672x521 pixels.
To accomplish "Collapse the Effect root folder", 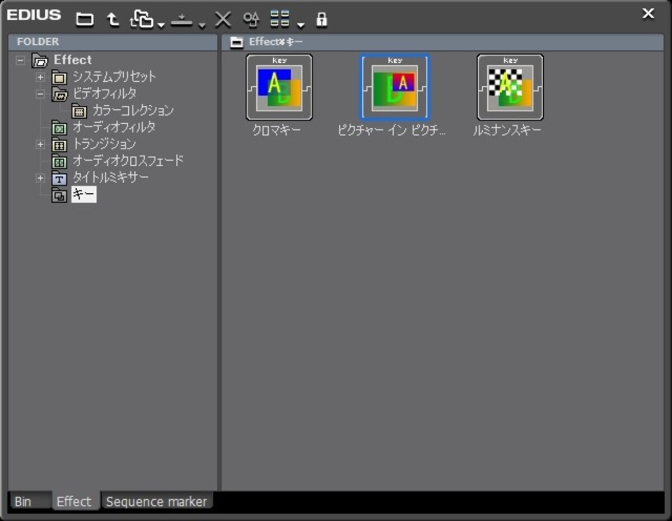I will coord(21,60).
